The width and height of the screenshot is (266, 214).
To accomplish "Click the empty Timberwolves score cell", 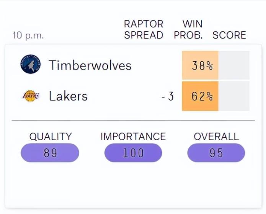I will pyautogui.click(x=234, y=65).
